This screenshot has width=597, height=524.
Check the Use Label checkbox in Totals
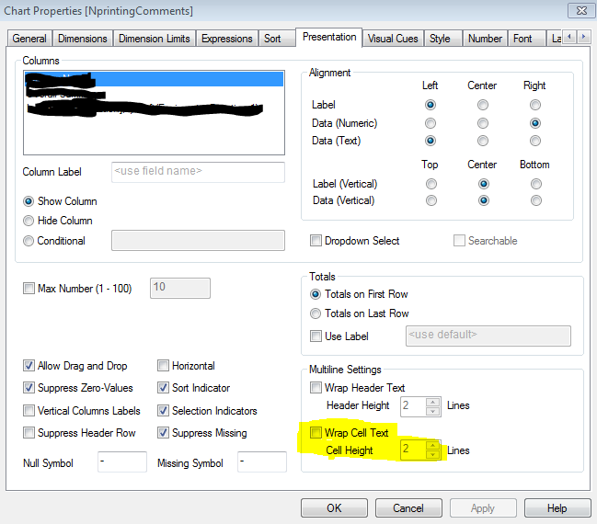click(x=316, y=336)
